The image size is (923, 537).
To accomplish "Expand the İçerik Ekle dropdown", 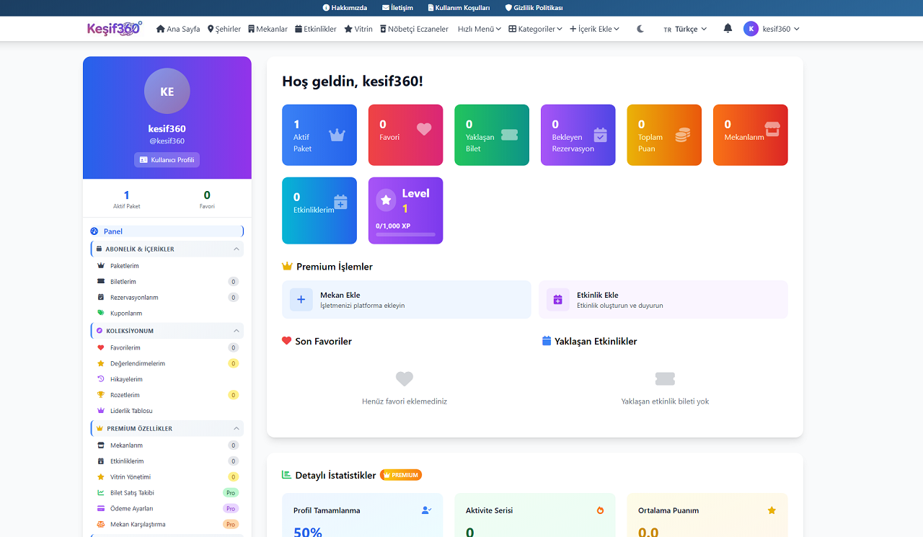I will coord(595,29).
